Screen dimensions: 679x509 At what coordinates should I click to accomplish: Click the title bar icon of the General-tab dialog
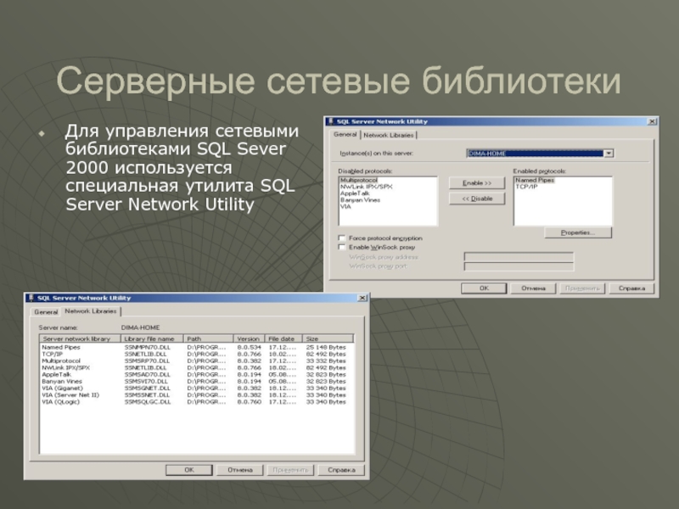[x=331, y=121]
